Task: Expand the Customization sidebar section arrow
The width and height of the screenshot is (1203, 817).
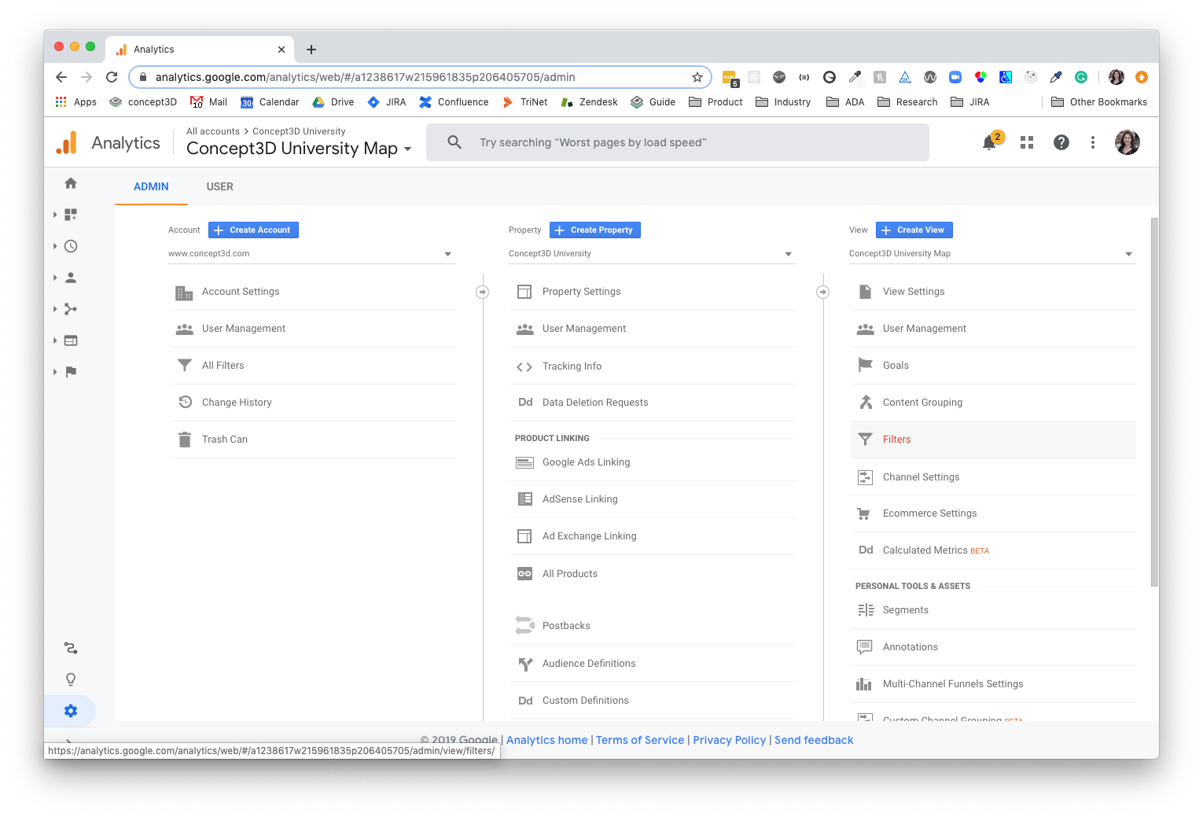Action: pyautogui.click(x=55, y=215)
